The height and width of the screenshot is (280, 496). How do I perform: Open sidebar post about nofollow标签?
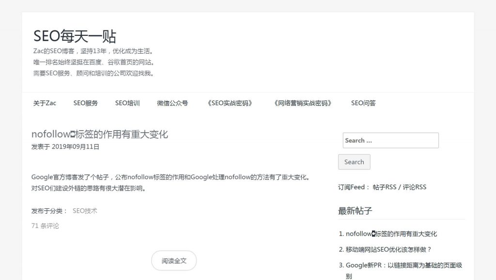click(391, 234)
